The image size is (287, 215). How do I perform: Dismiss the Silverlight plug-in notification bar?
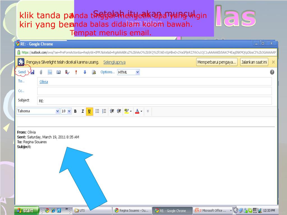(x=273, y=62)
